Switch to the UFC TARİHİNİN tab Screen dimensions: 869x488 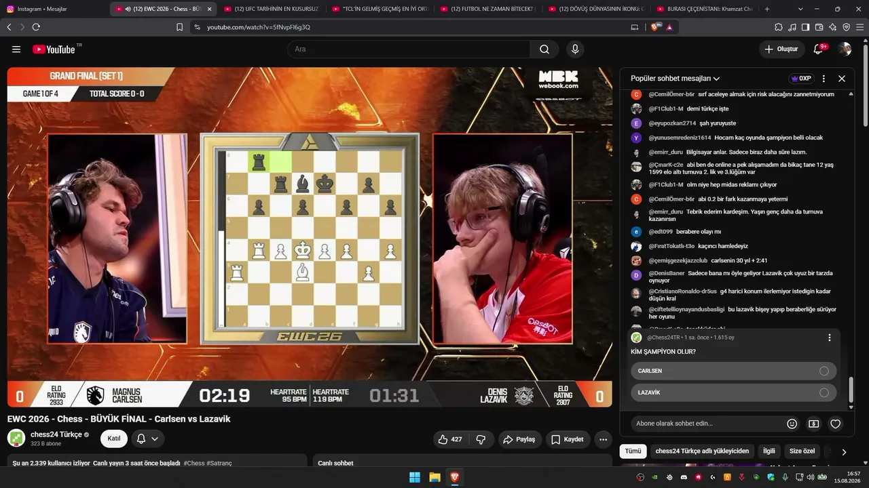272,9
